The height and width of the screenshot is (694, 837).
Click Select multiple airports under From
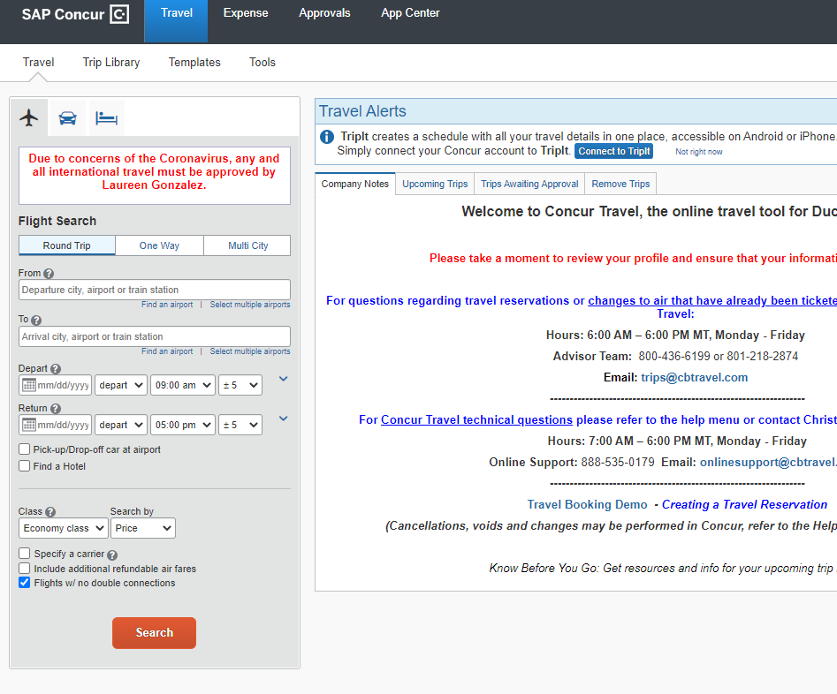tap(250, 305)
